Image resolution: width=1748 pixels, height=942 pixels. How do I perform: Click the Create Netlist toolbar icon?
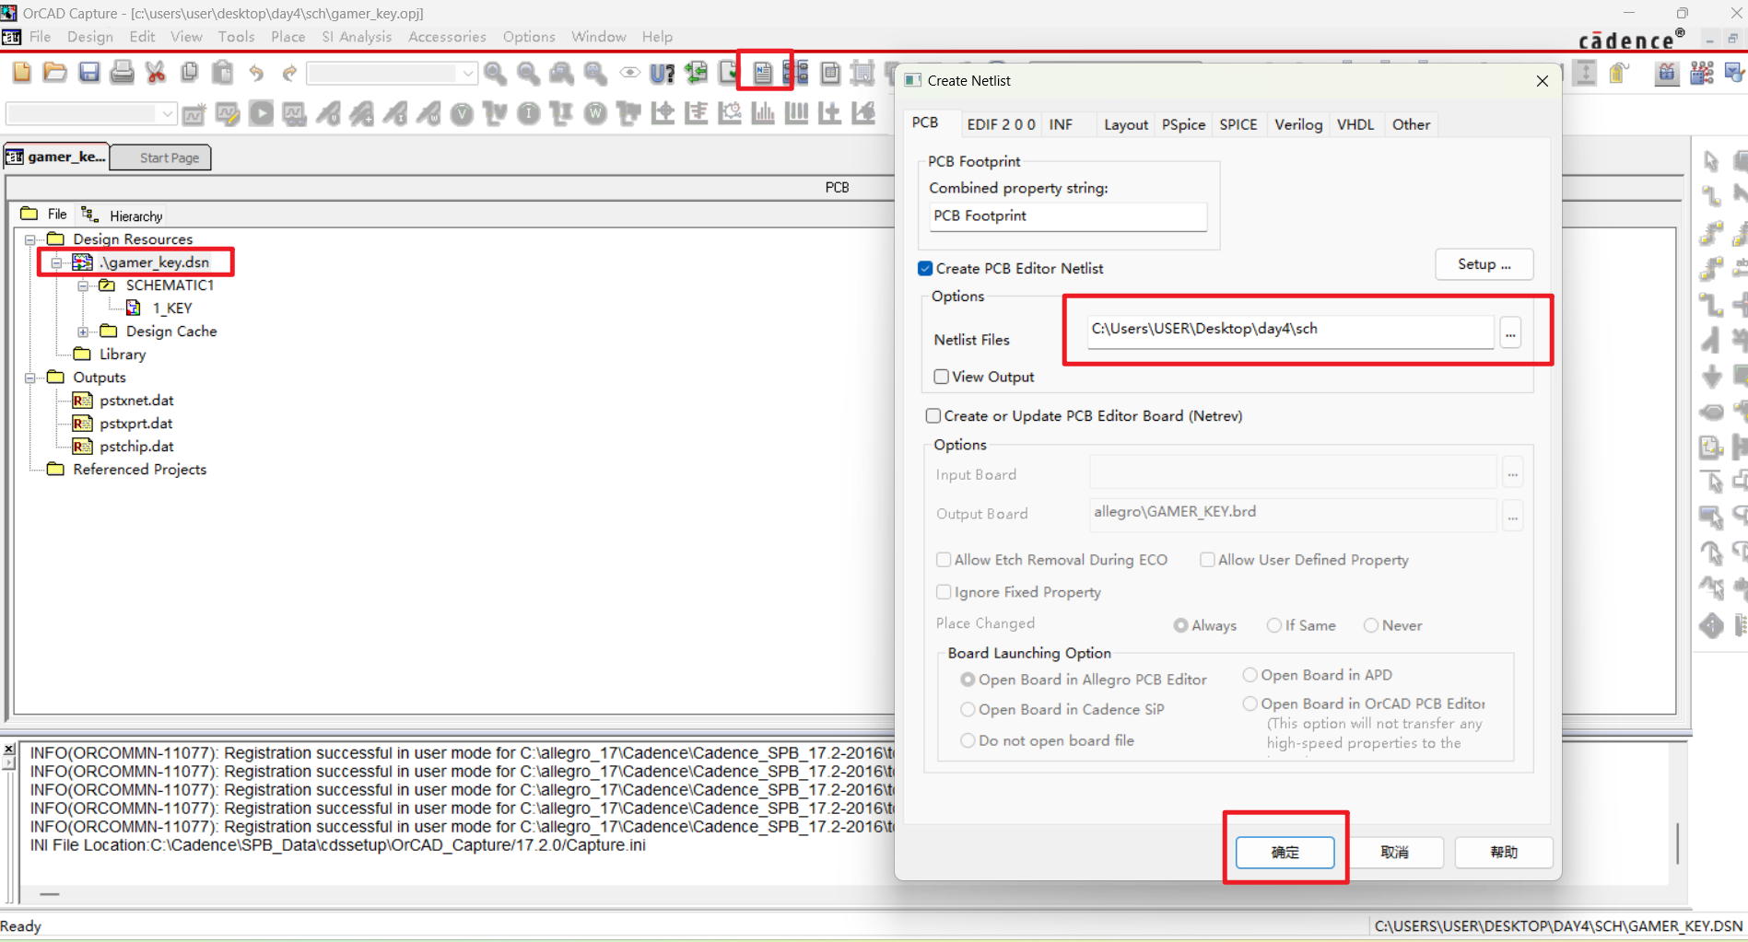(x=763, y=73)
